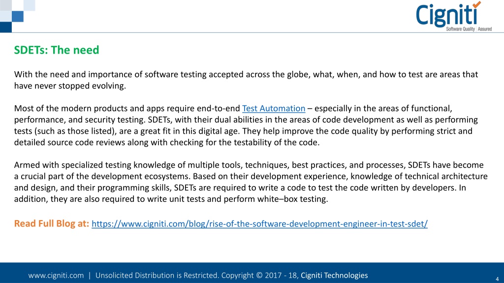
Task: Open the cigniti.com SDET blog URL
Action: pos(259,224)
